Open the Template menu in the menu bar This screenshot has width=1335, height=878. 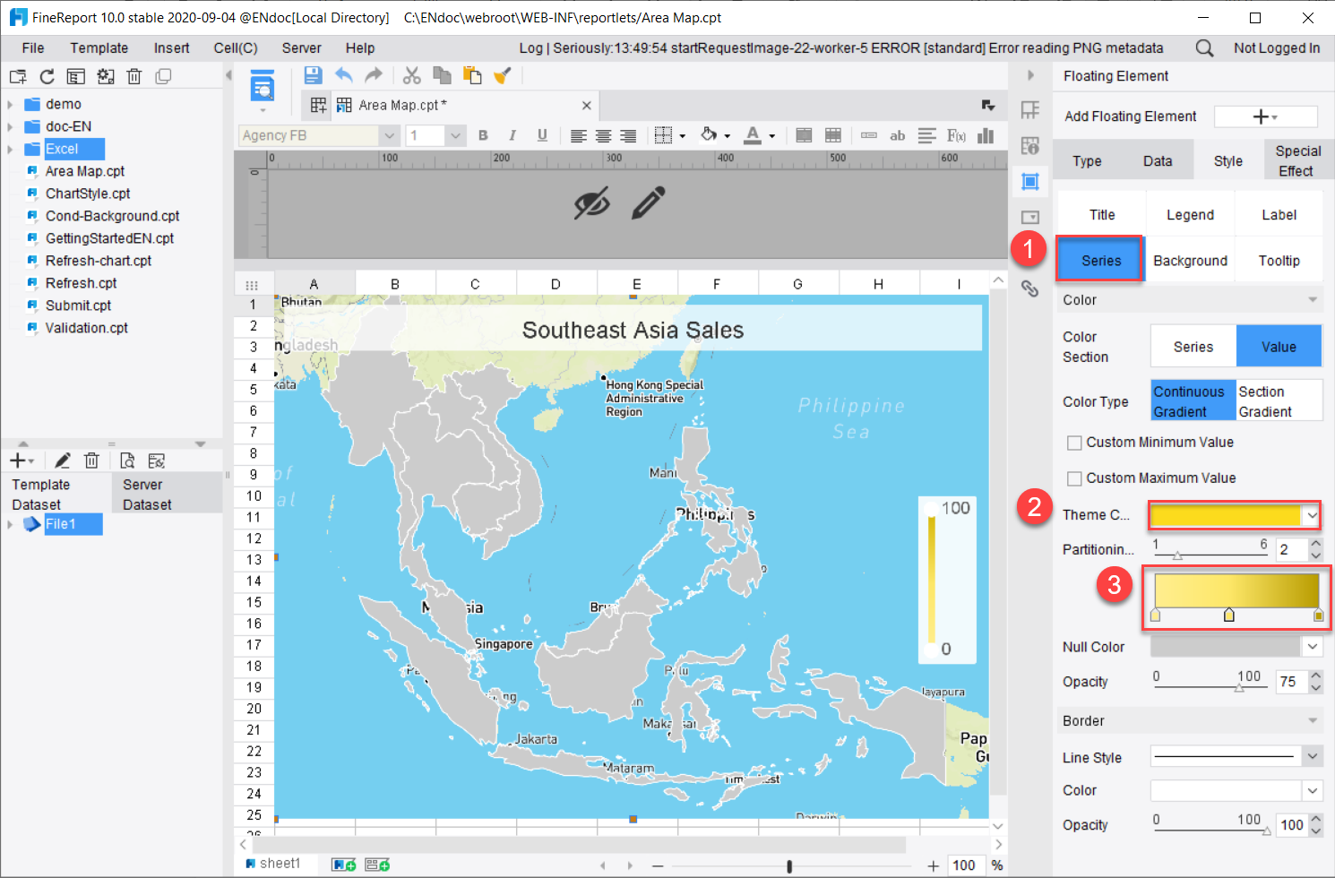pos(99,47)
